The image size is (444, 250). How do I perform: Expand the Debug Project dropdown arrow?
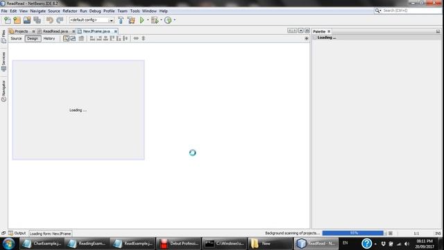[161, 20]
